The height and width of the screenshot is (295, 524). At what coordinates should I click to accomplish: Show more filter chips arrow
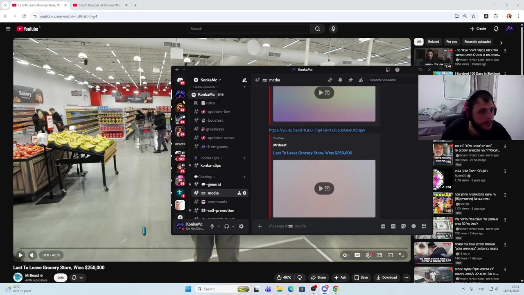tap(501, 42)
